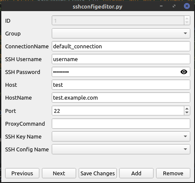195x183 pixels.
Task: Focus the SSH Username text field
Action: [x=121, y=59]
